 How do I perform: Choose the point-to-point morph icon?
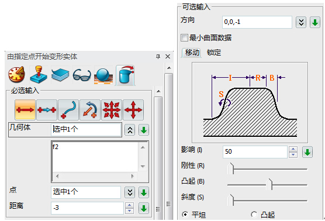[x=47, y=110]
